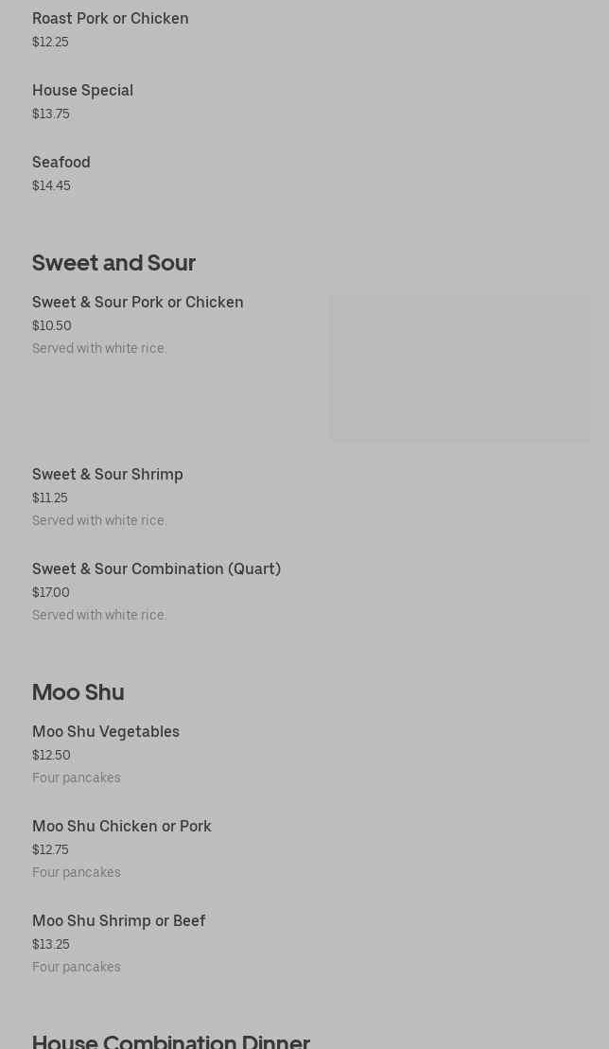The image size is (609, 1049).
Task: Click the $12.50 Moo Shu Vegetables price
Action: point(51,756)
